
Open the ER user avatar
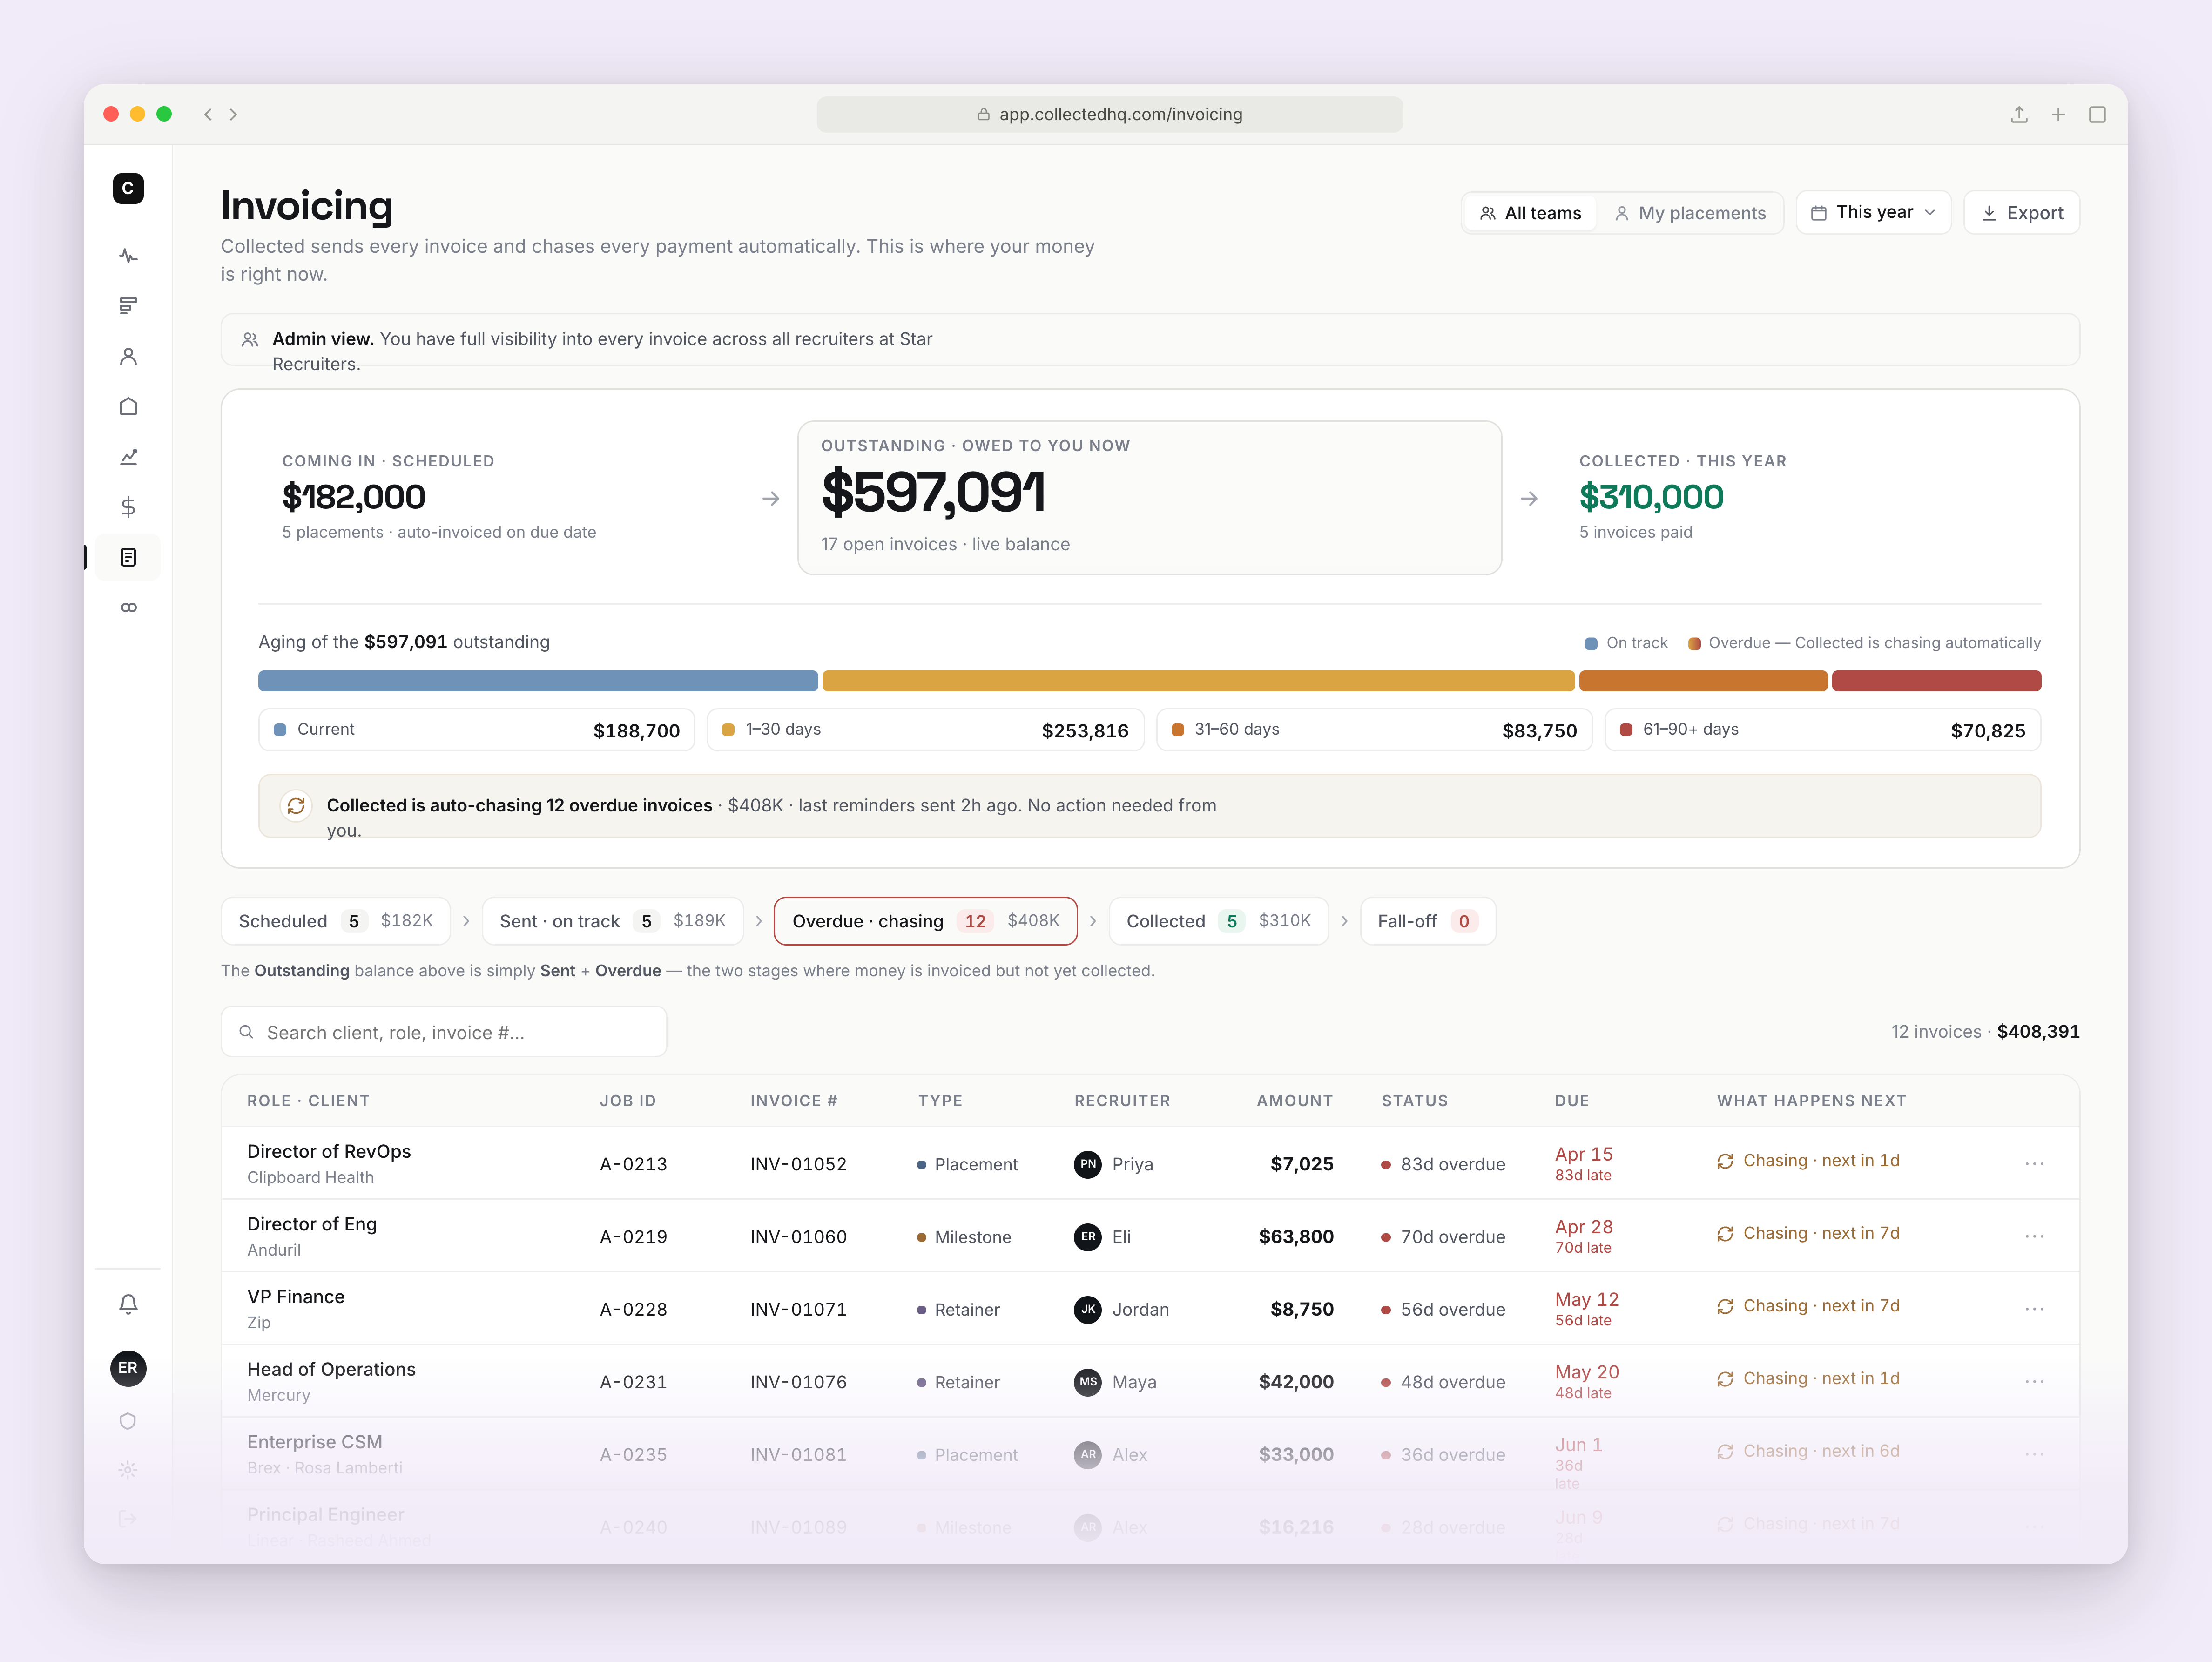pyautogui.click(x=128, y=1368)
